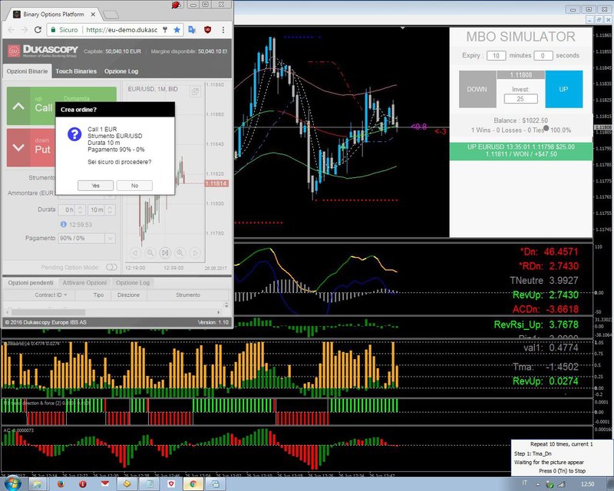The width and height of the screenshot is (614, 491).
Task: Click the blue info icon near 12:59:53
Action: [64, 224]
